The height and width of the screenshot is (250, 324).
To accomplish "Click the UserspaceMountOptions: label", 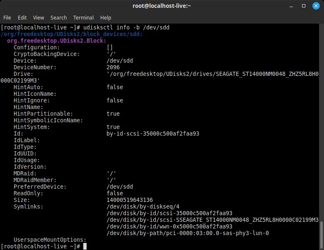I will [50, 240].
